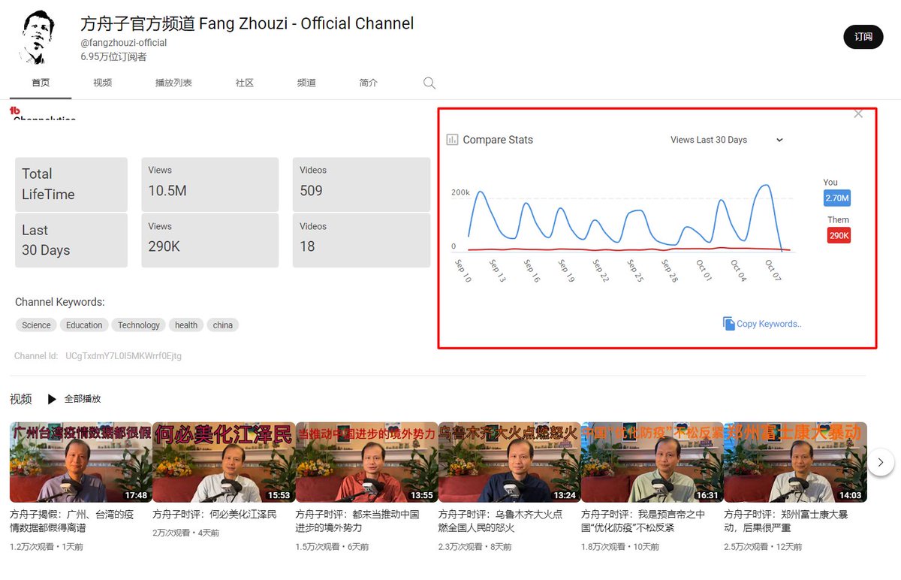Open video title 方舟子时评：何必美化江泽民
Image resolution: width=901 pixels, height=580 pixels.
point(215,515)
